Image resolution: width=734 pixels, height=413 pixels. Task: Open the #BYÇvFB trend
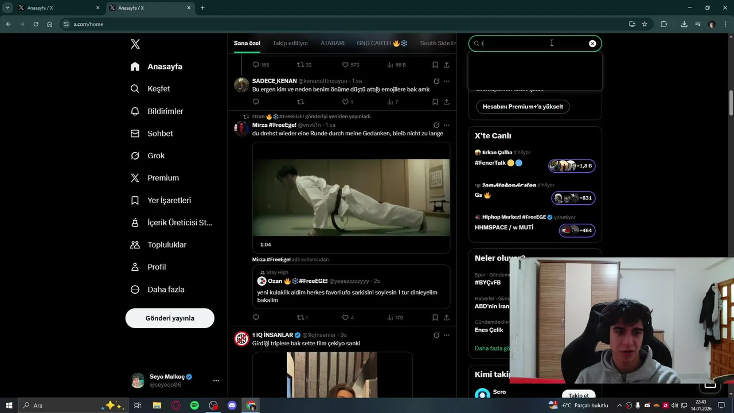tap(488, 282)
